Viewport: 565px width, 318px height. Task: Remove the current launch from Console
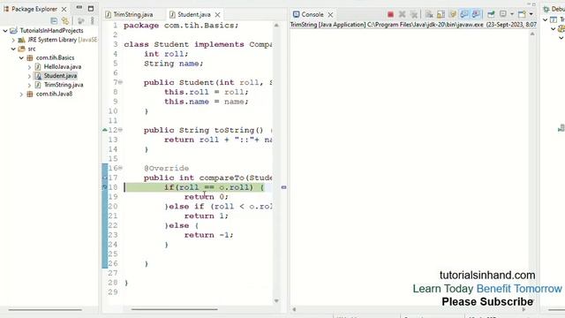coord(403,14)
